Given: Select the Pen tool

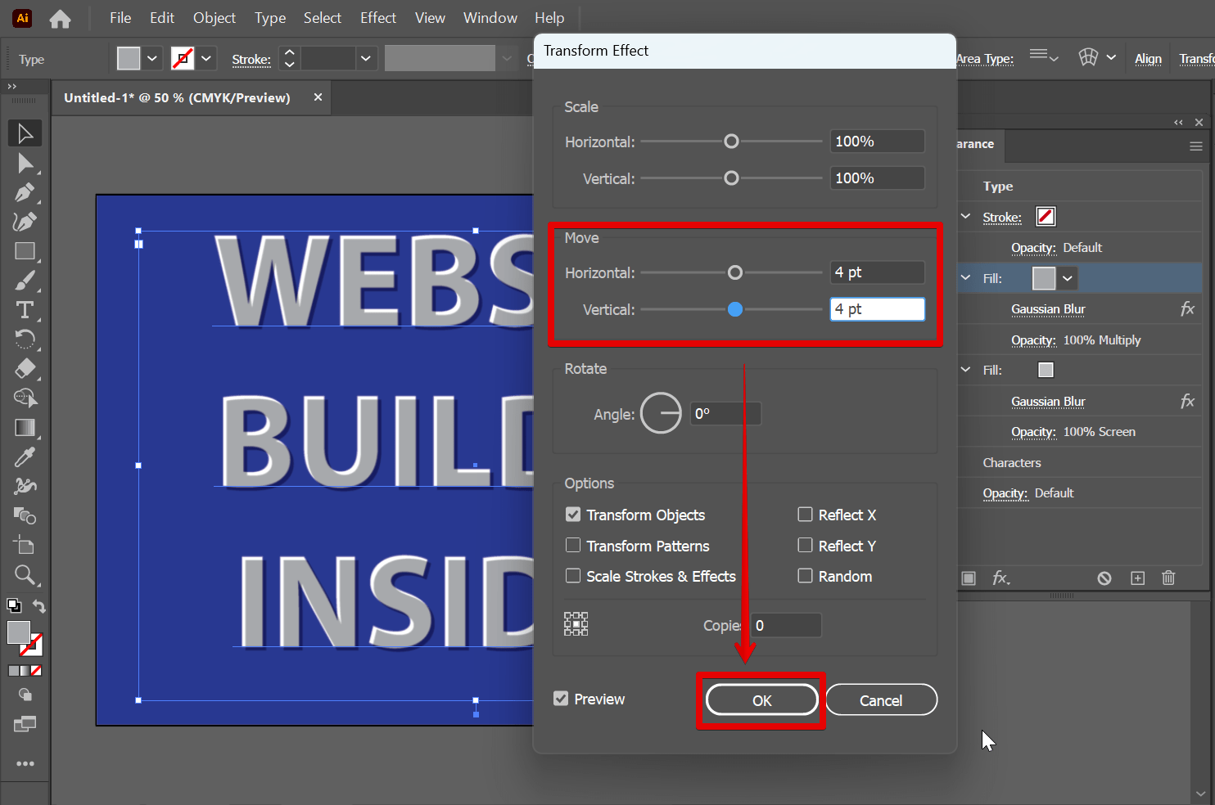Looking at the screenshot, I should pyautogui.click(x=25, y=192).
